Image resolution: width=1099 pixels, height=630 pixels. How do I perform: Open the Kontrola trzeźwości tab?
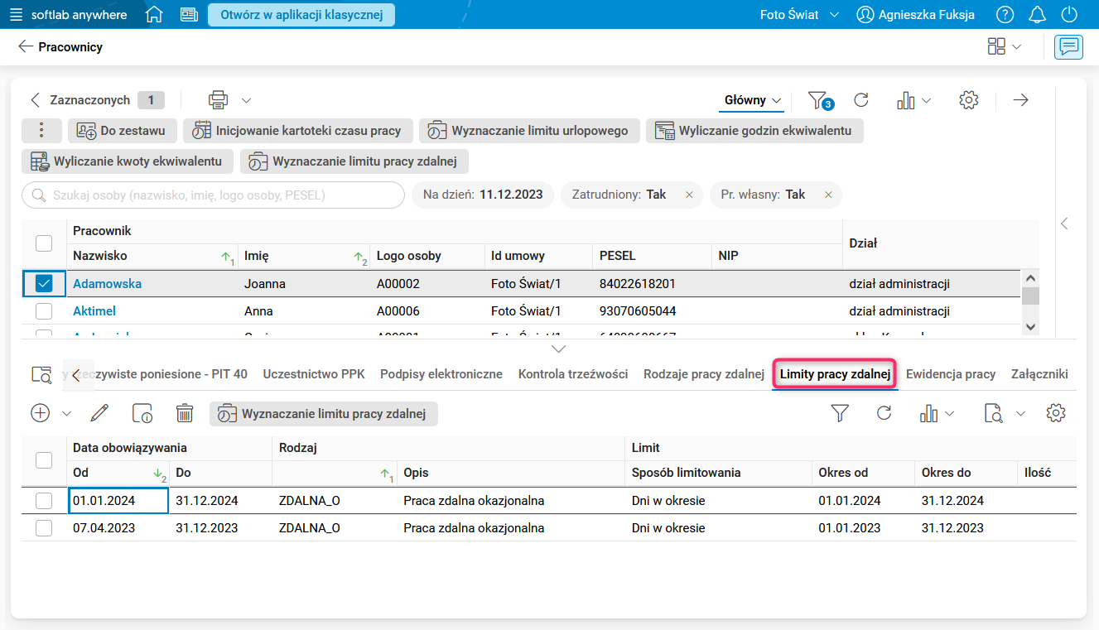573,374
